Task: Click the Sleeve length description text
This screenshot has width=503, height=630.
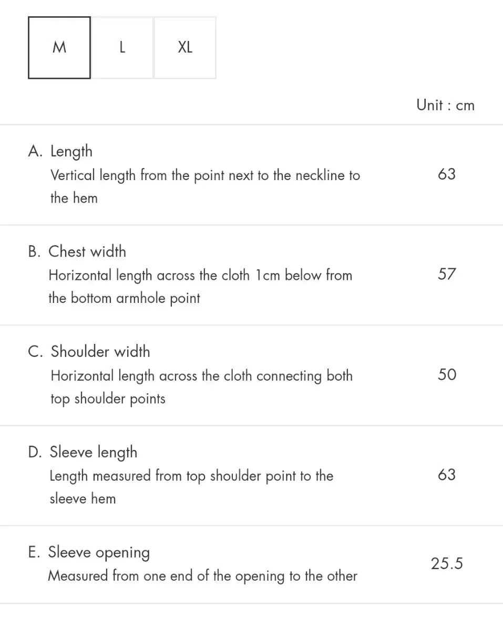Action: pos(191,487)
